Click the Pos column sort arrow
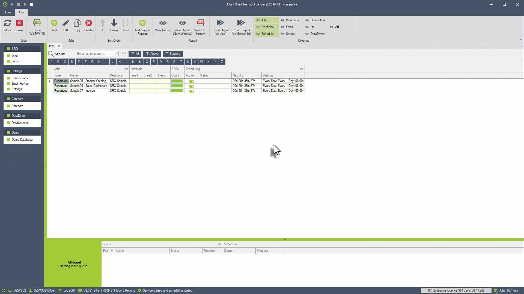The height and width of the screenshot is (294, 524). (112, 251)
